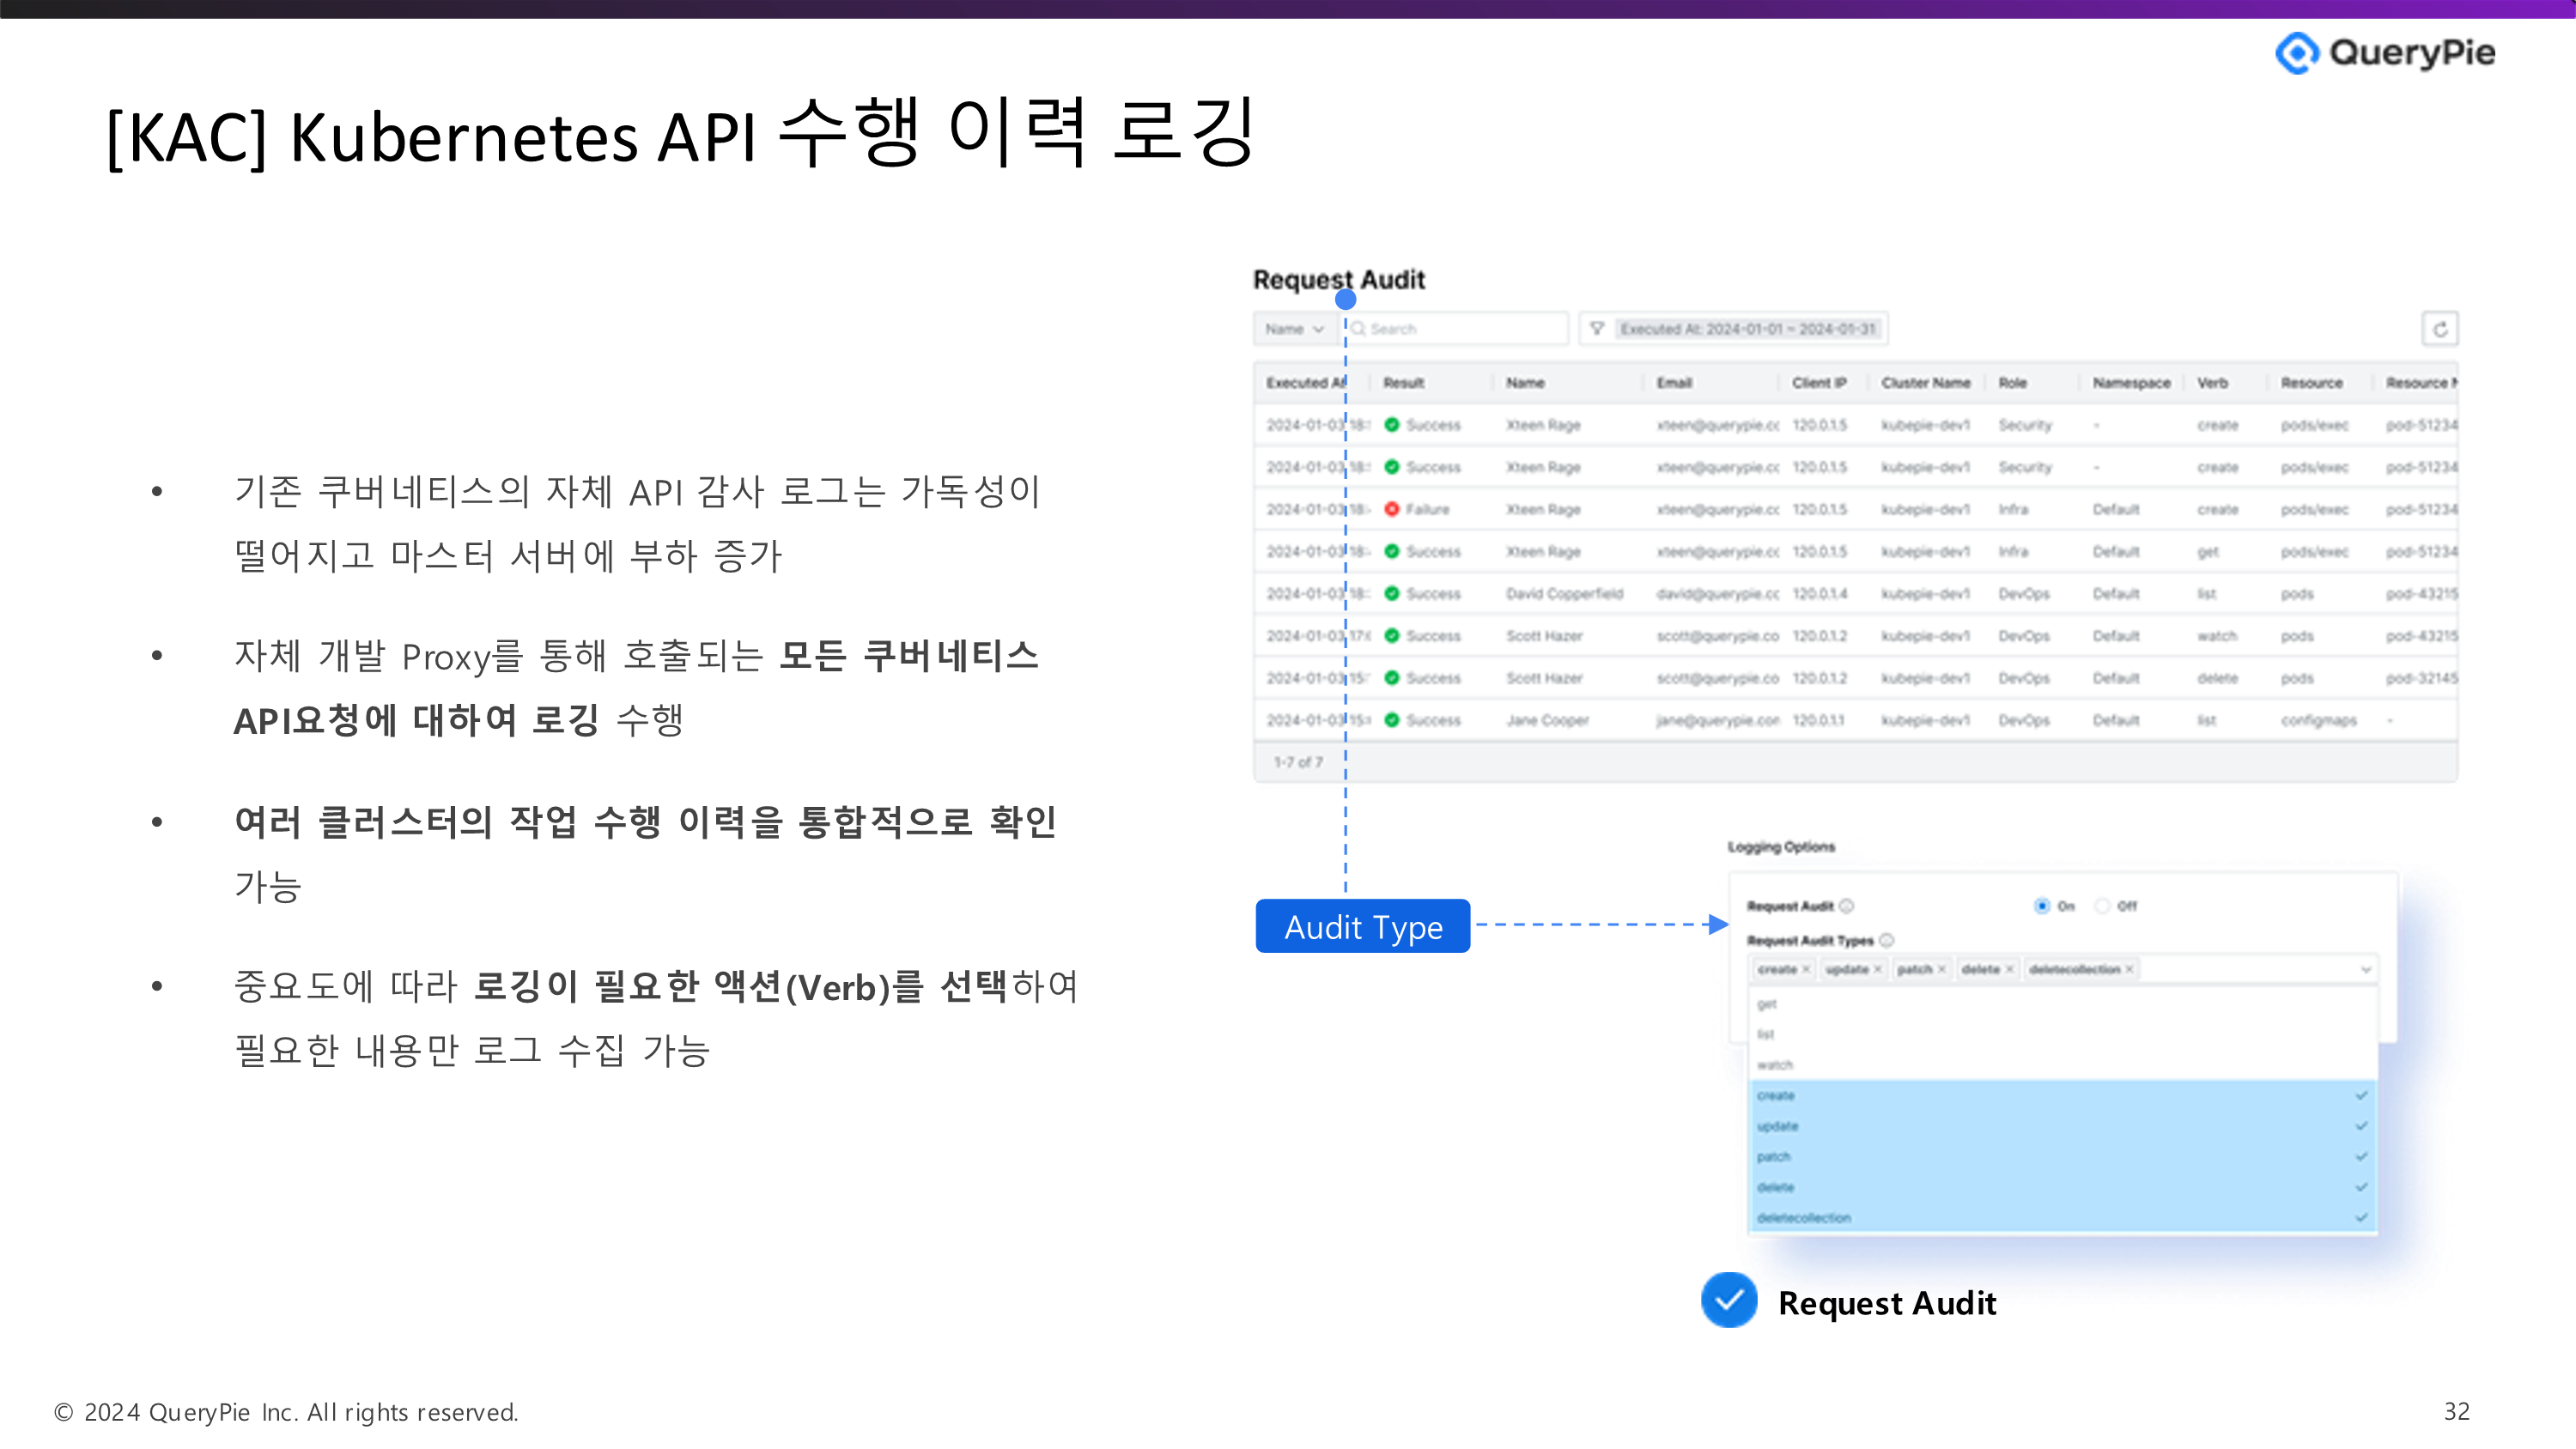Image resolution: width=2576 pixels, height=1449 pixels.
Task: Remove the 'deletecollection' tag with its X
Action: point(2129,969)
